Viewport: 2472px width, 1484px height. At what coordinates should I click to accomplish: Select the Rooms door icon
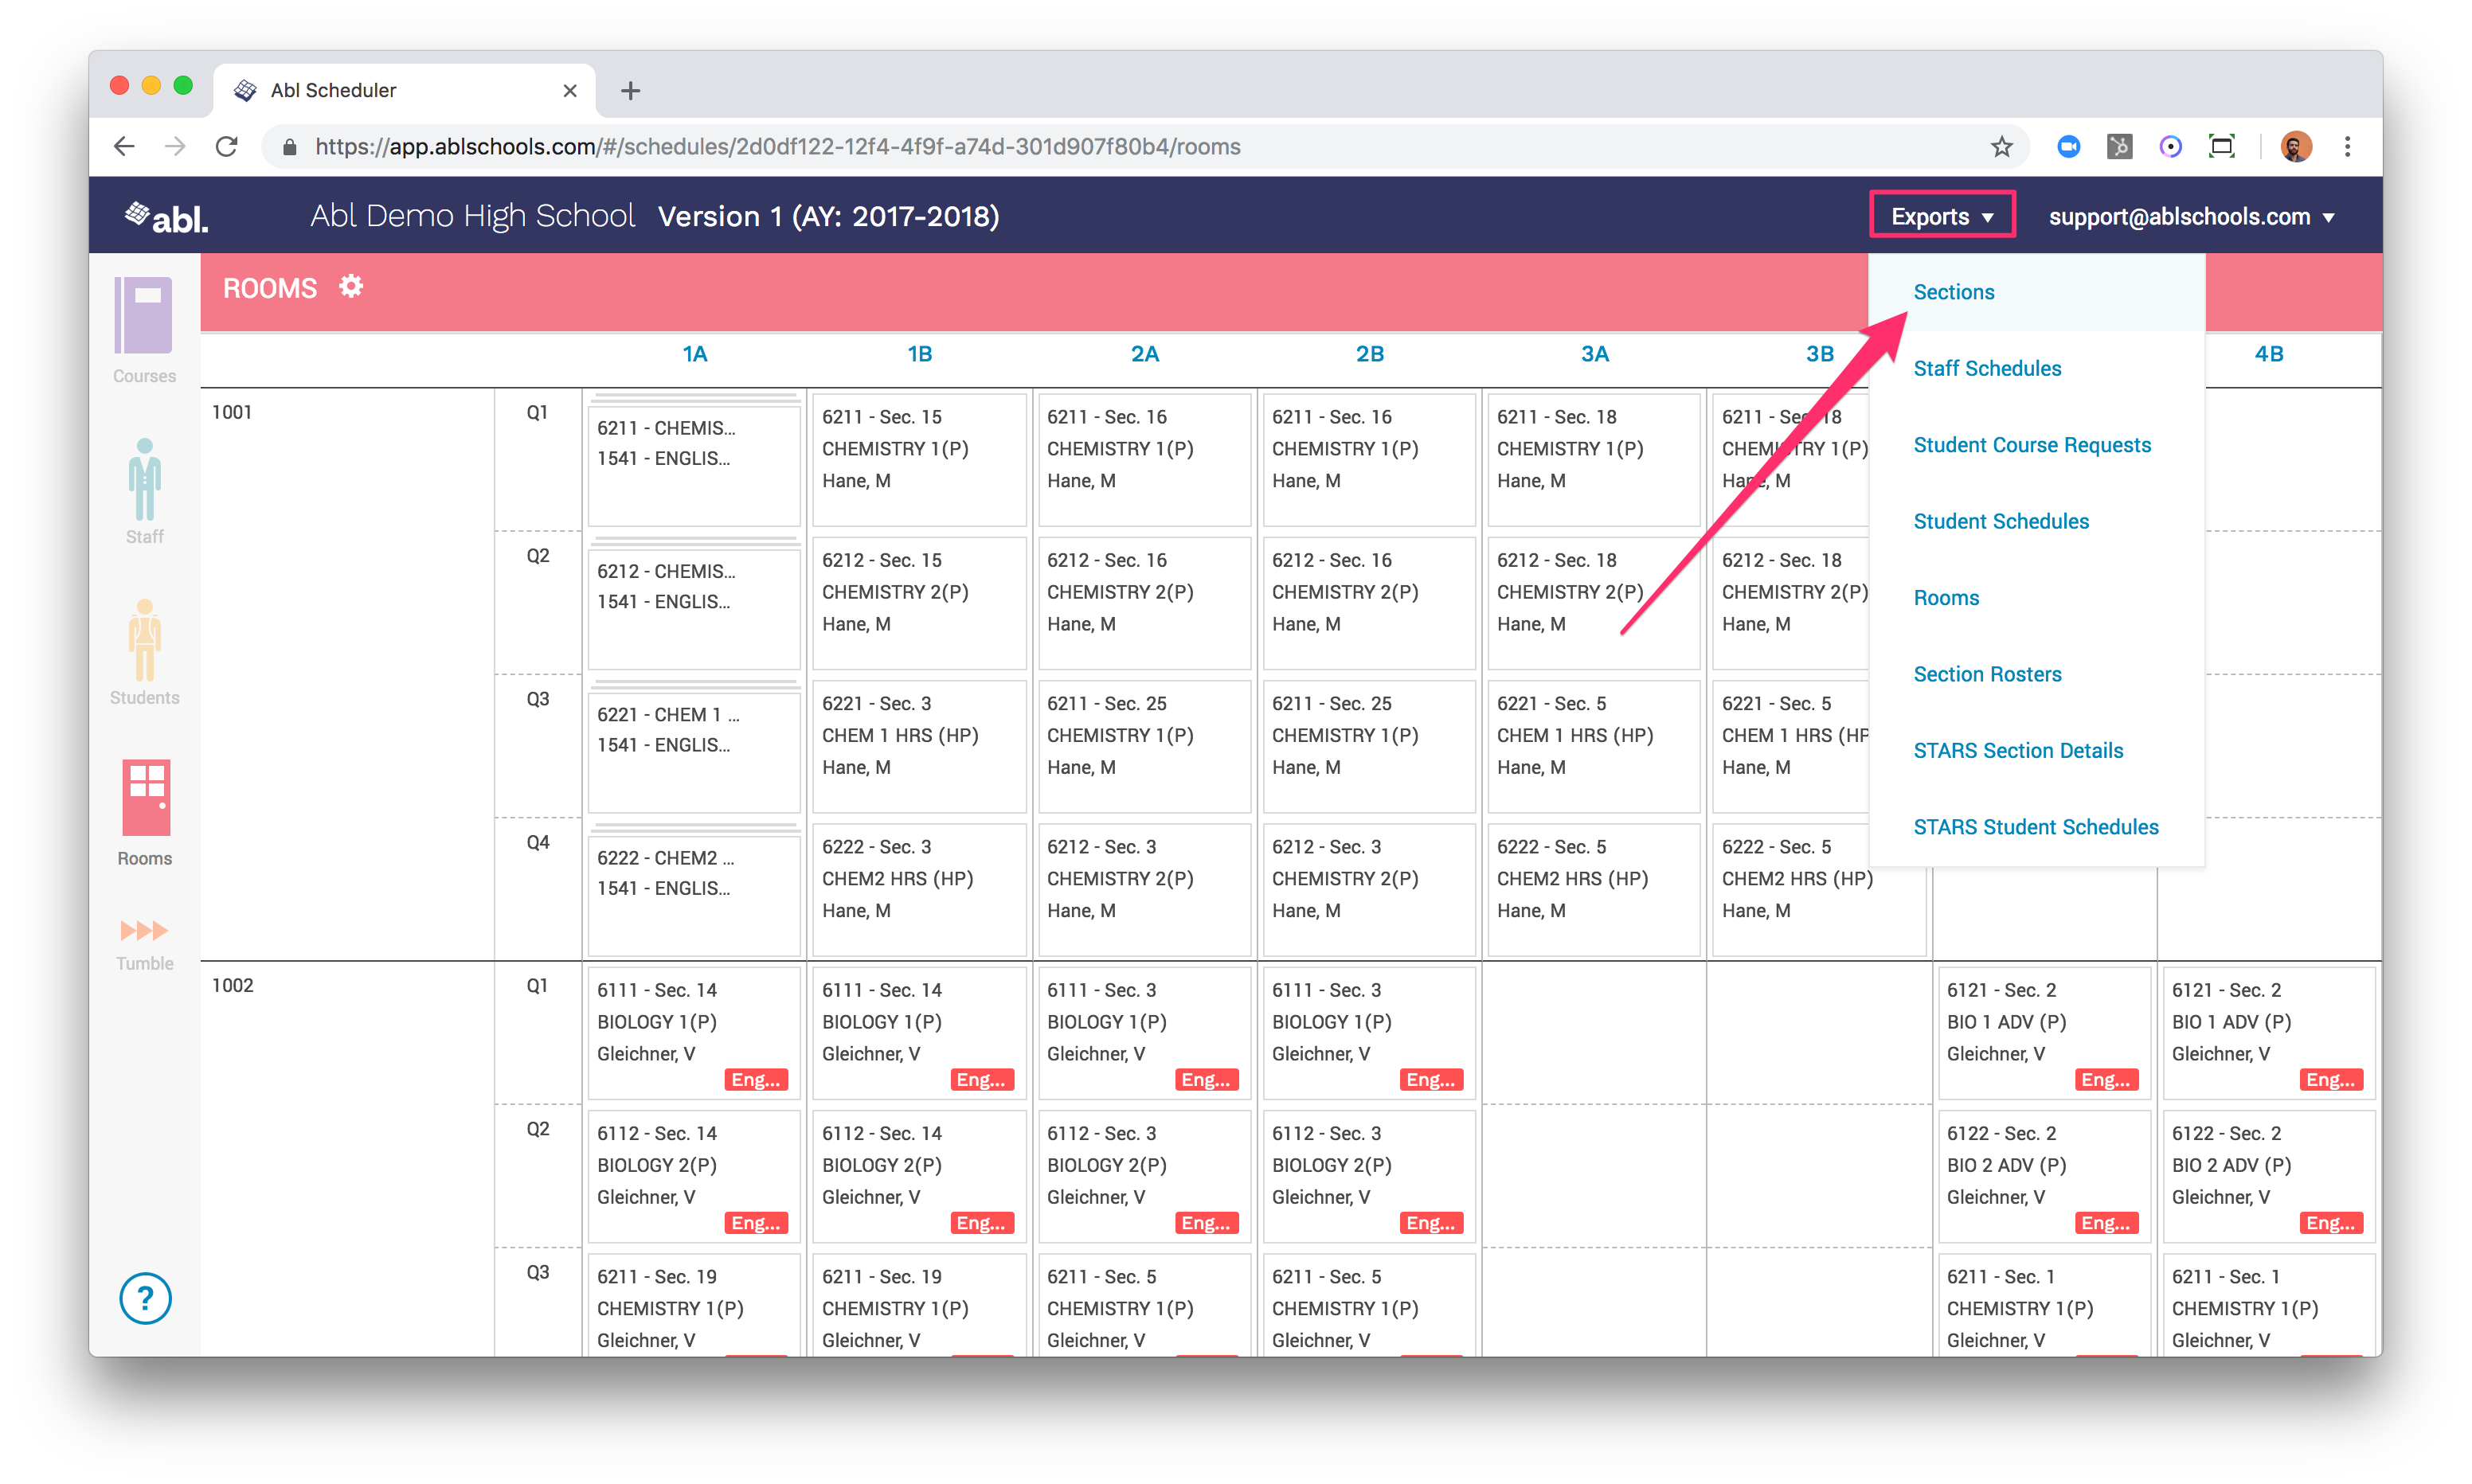point(146,798)
